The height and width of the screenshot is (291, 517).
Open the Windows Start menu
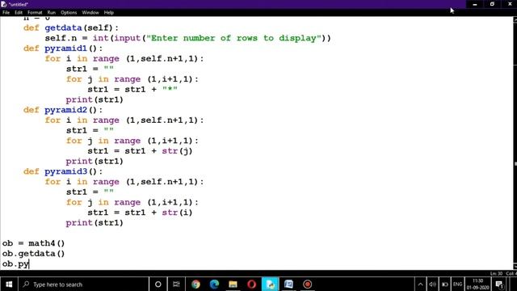[x=9, y=284]
